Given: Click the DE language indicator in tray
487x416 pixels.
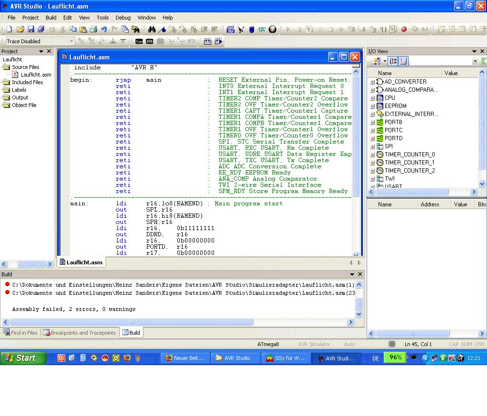Looking at the screenshot, I should coord(376,358).
